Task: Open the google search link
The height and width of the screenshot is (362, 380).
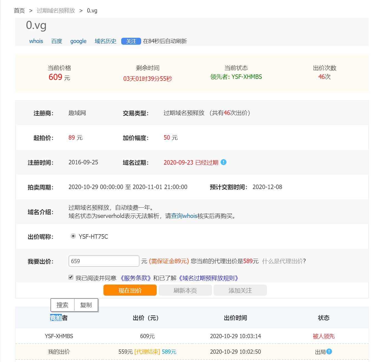Action: (x=78, y=41)
